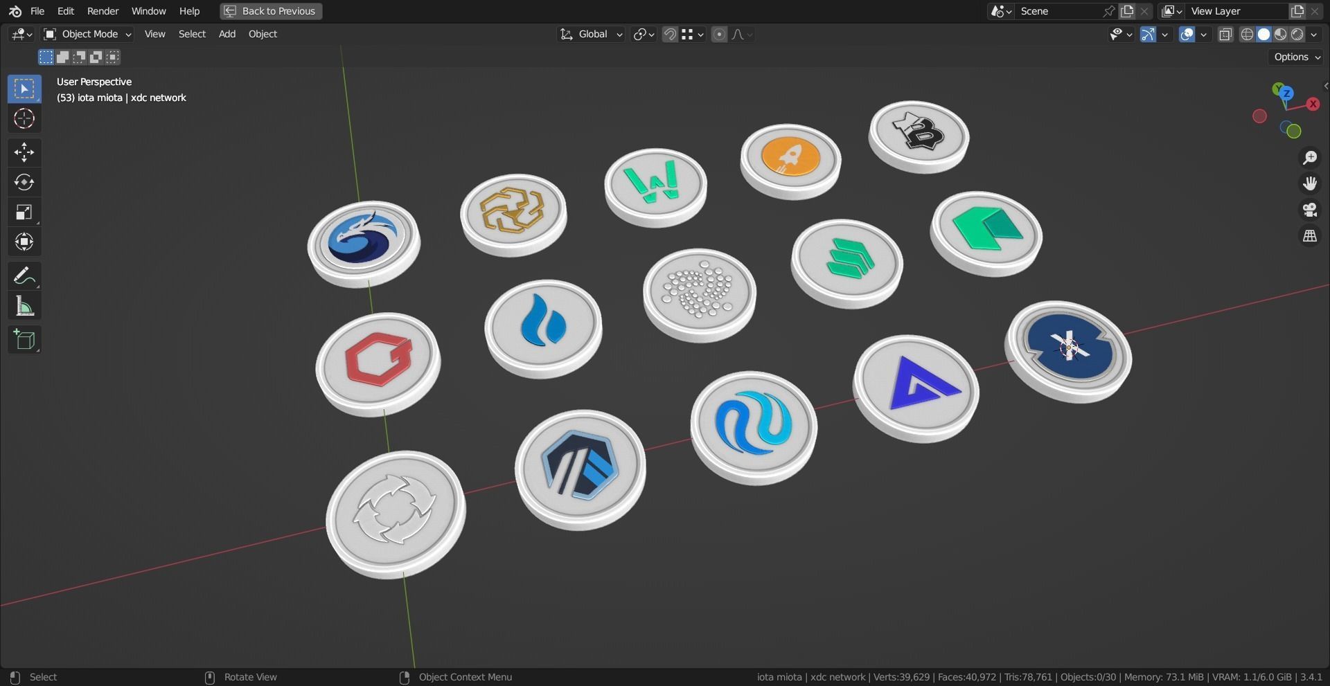Click the Blender logo menu icon

(15, 11)
